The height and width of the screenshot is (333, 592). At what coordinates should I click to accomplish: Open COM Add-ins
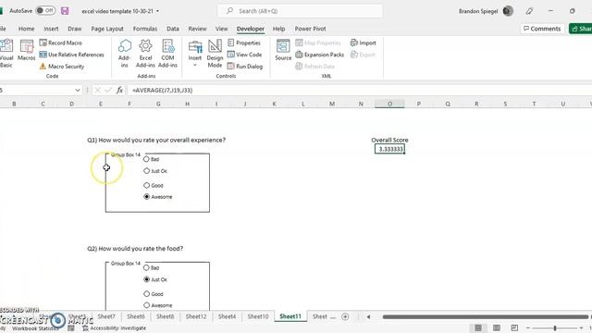167,54
